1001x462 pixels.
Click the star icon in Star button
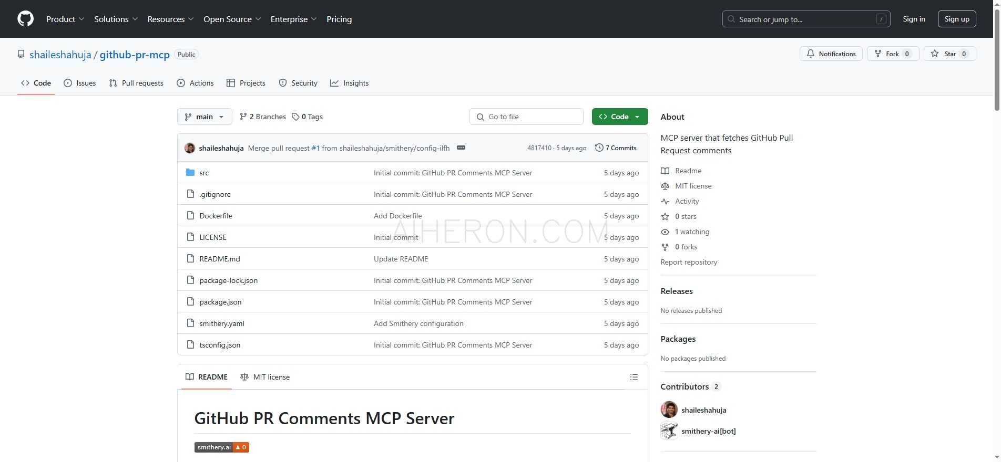935,54
